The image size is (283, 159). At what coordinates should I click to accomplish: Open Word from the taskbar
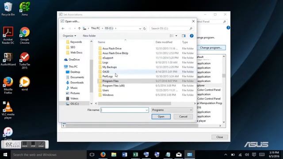(x=125, y=155)
